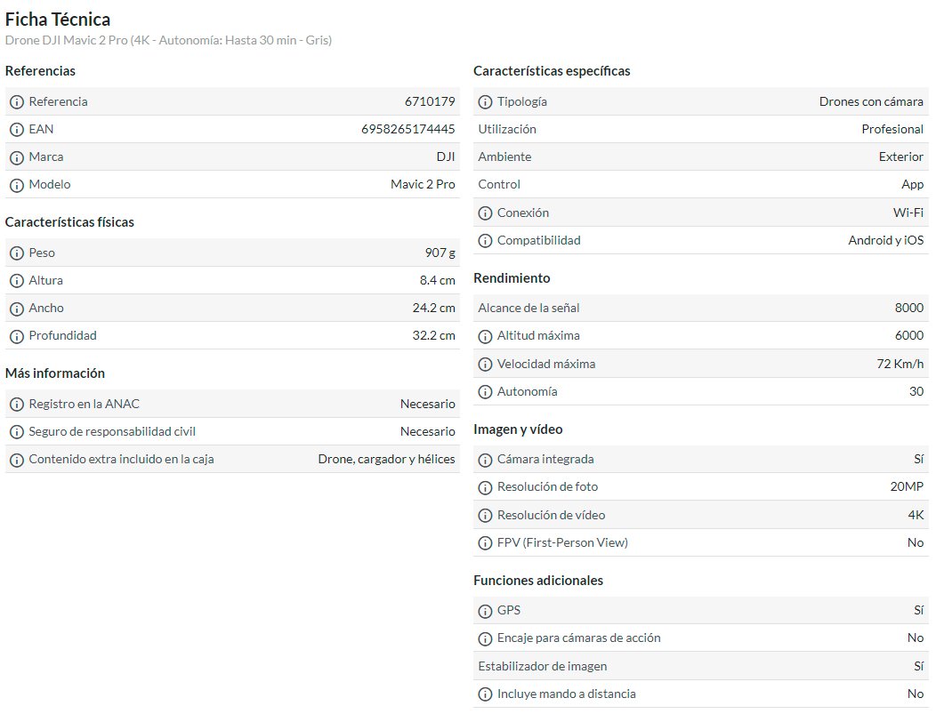Screen dimensions: 936x714
Task: Click the Drones con cámara value
Action: click(871, 101)
